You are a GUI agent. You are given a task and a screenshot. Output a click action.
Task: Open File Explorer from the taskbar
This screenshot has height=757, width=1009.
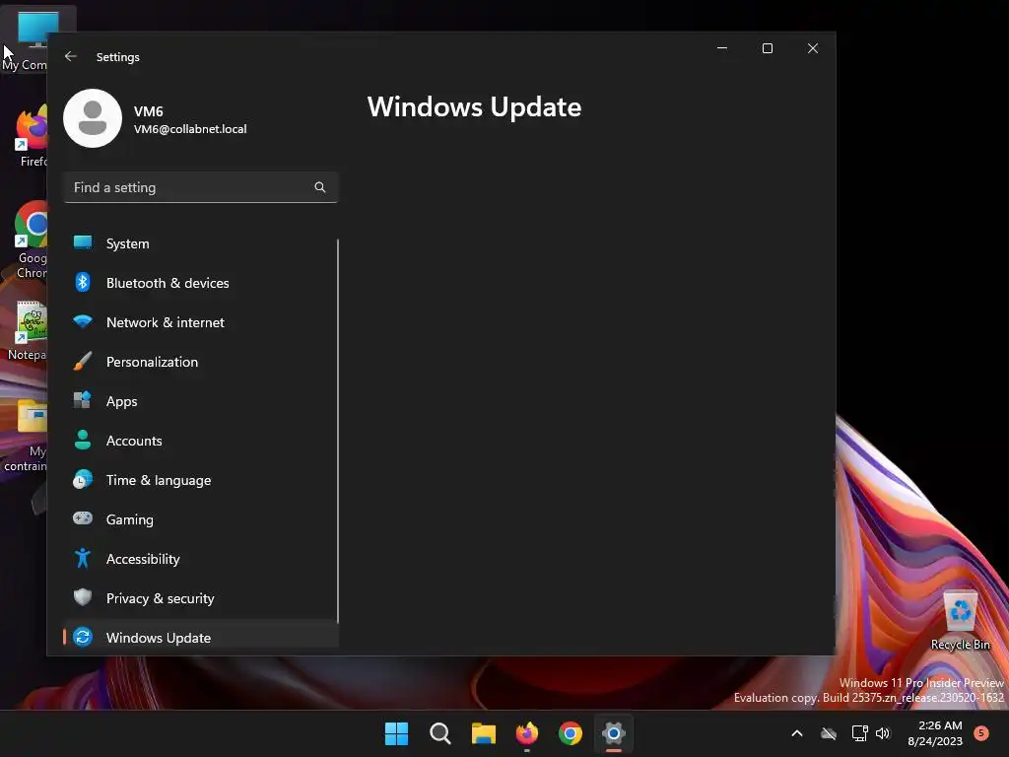coord(483,733)
